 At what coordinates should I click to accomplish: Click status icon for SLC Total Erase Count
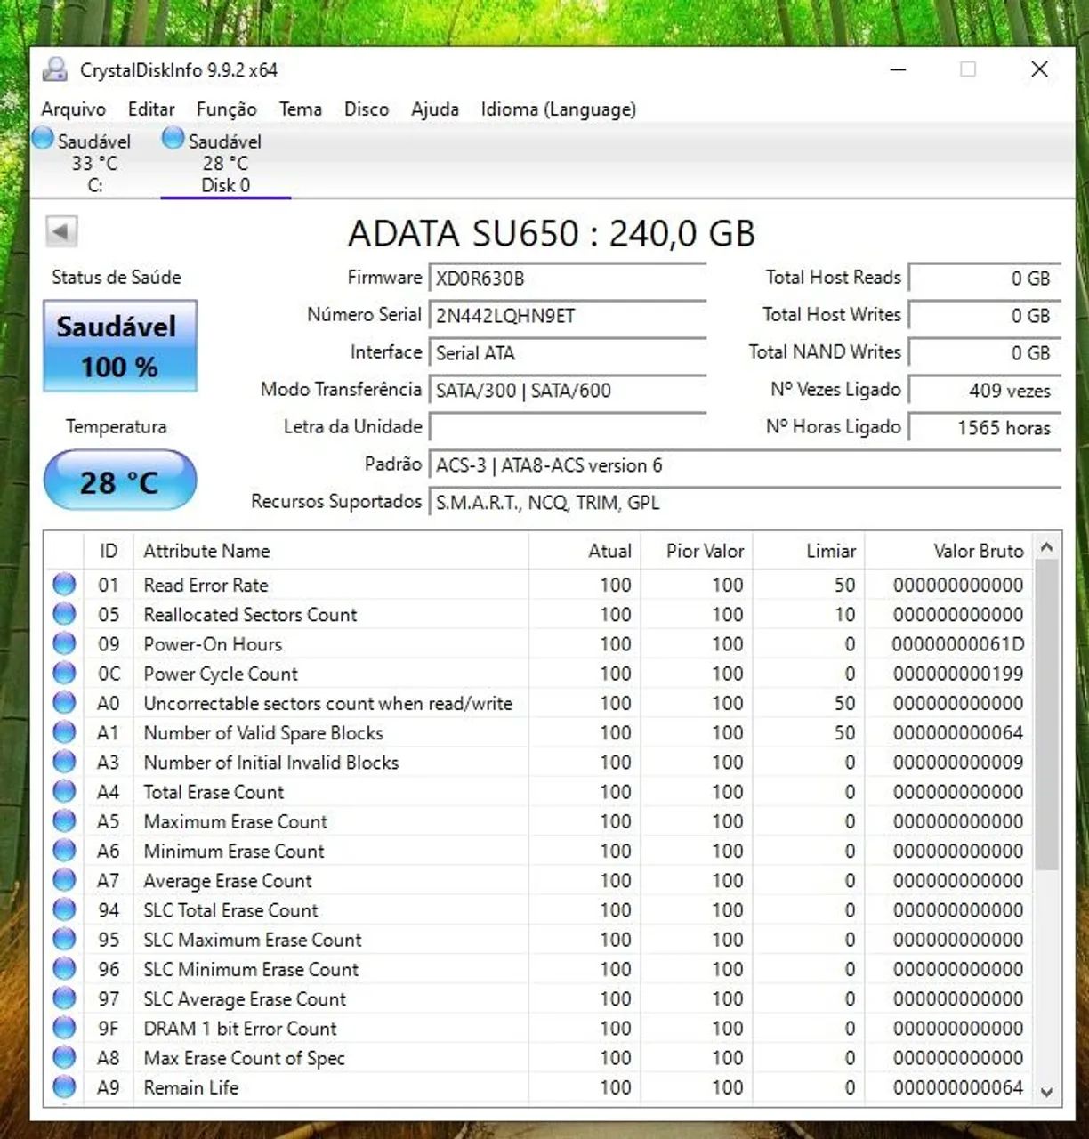(64, 909)
